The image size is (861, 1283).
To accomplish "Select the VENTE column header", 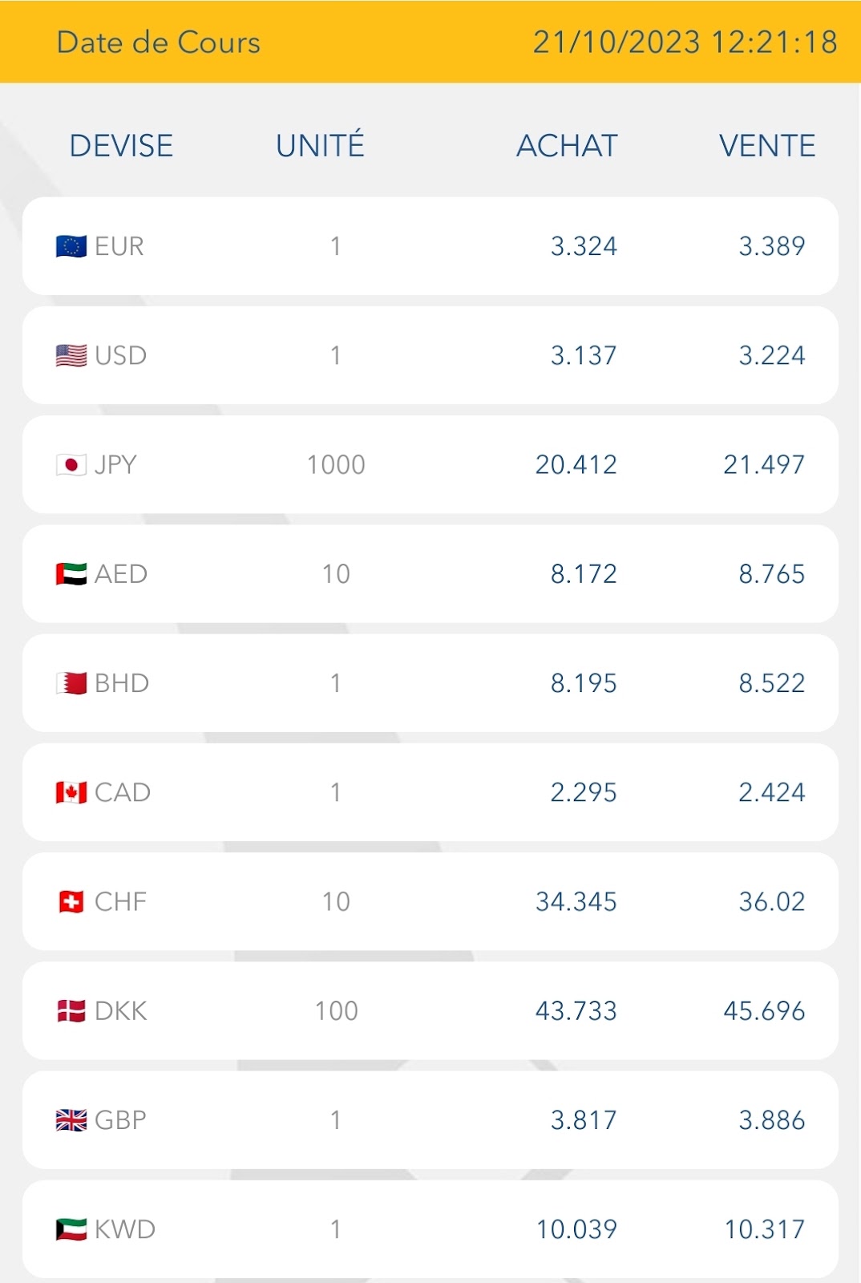I will 767,146.
